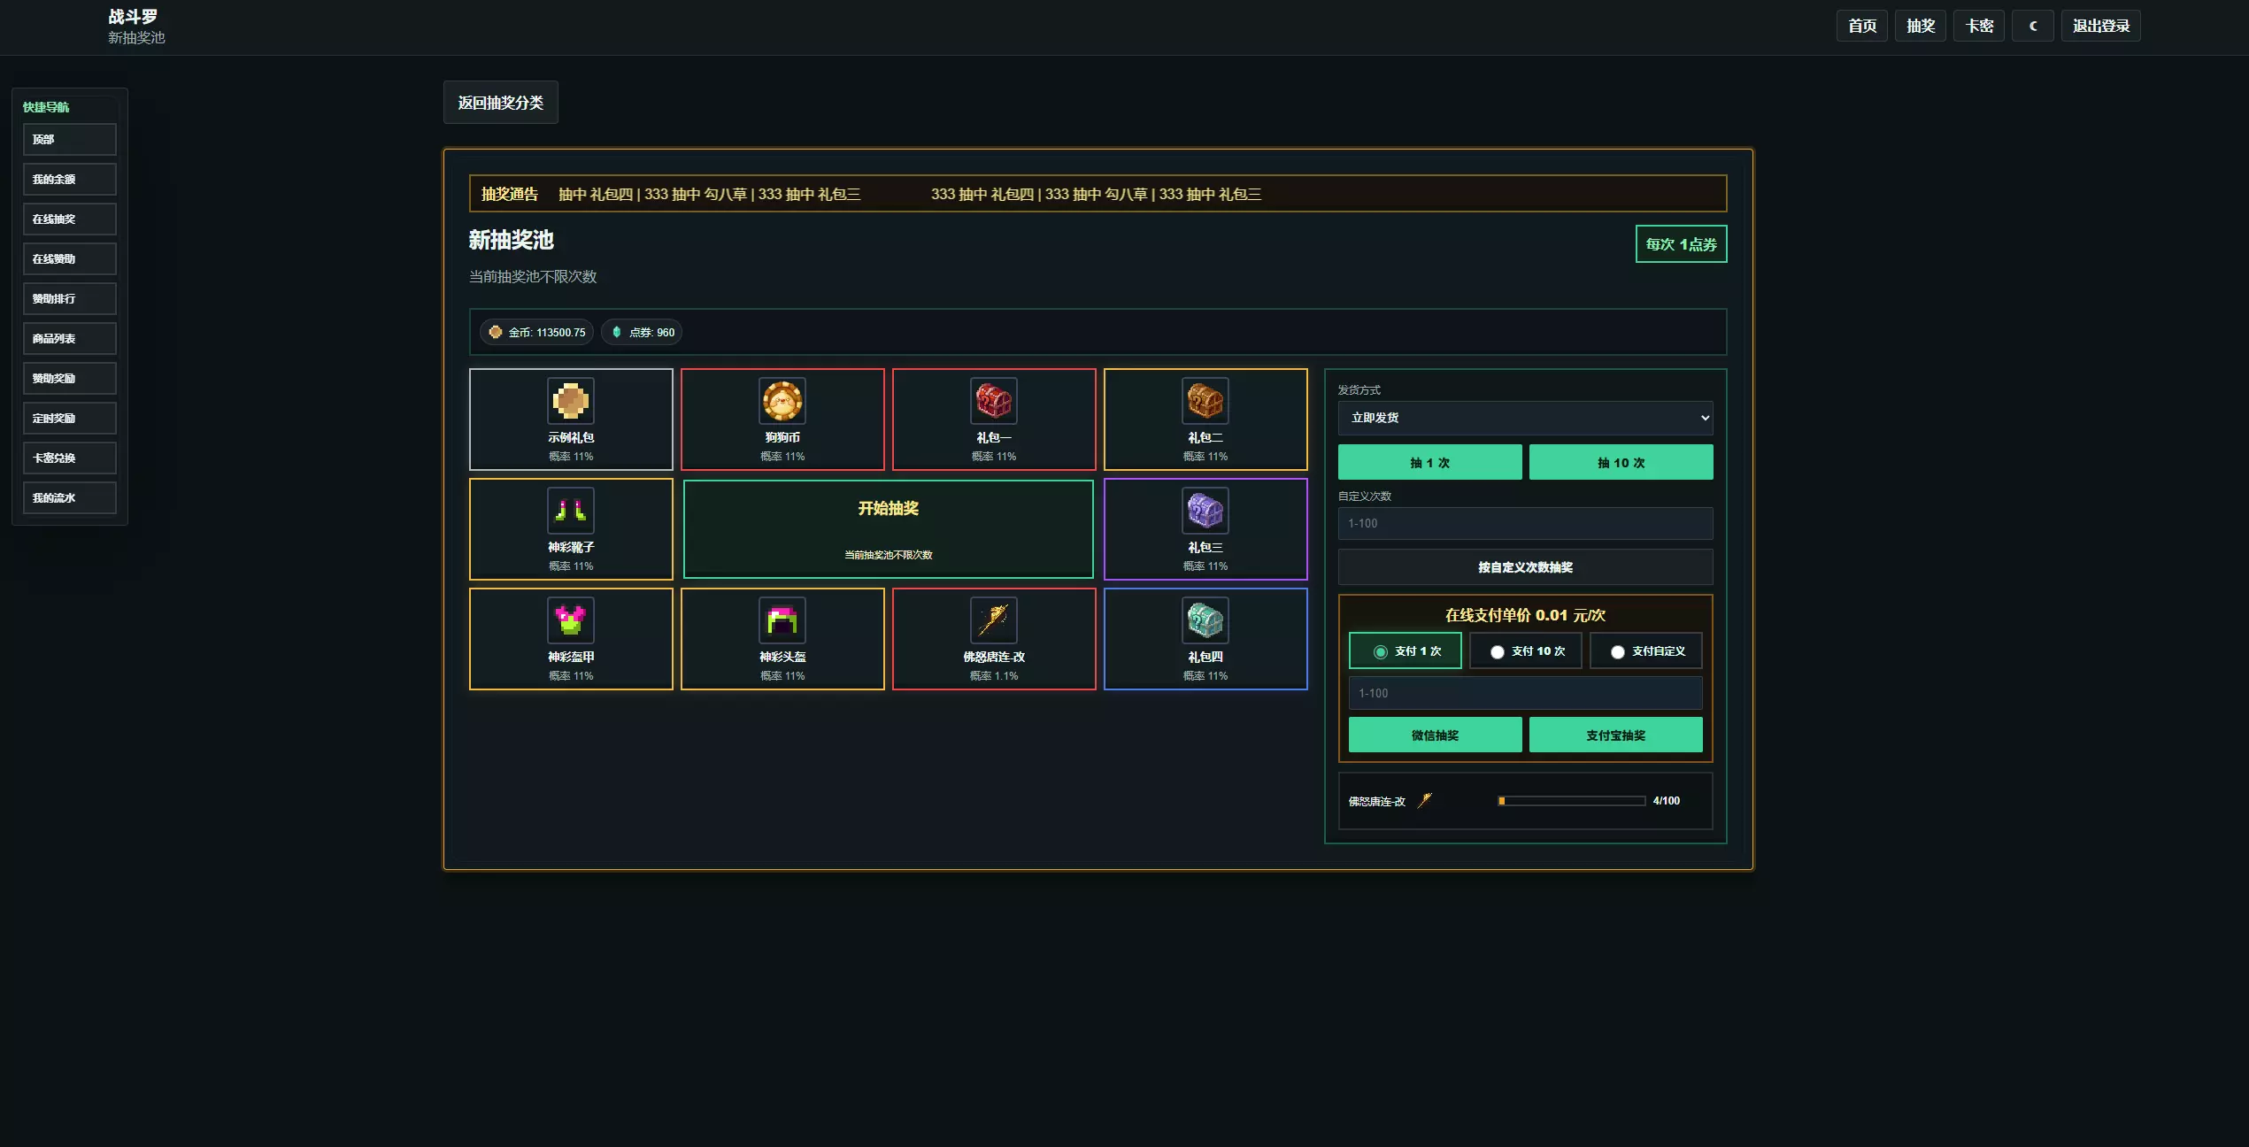Click the 4/100 progress bar

click(x=1572, y=801)
